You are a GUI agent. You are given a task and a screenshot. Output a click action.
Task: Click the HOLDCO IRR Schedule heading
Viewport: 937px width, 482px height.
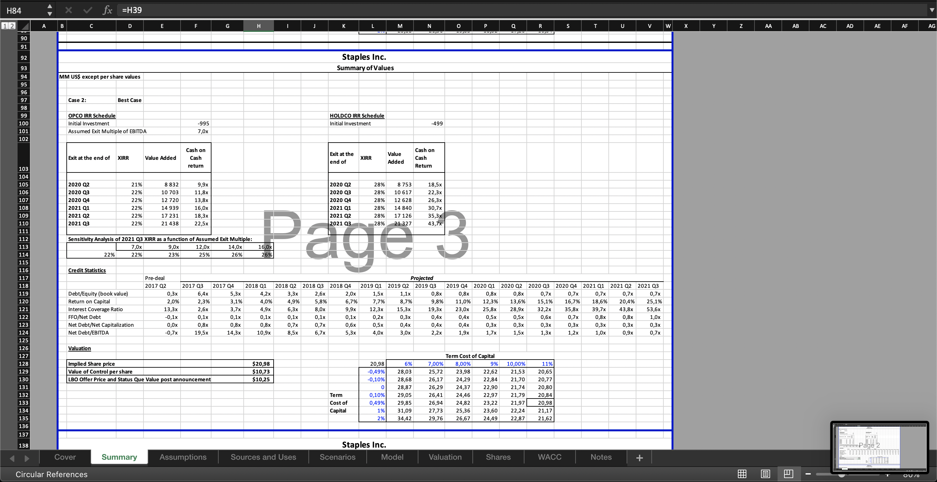[x=357, y=116]
